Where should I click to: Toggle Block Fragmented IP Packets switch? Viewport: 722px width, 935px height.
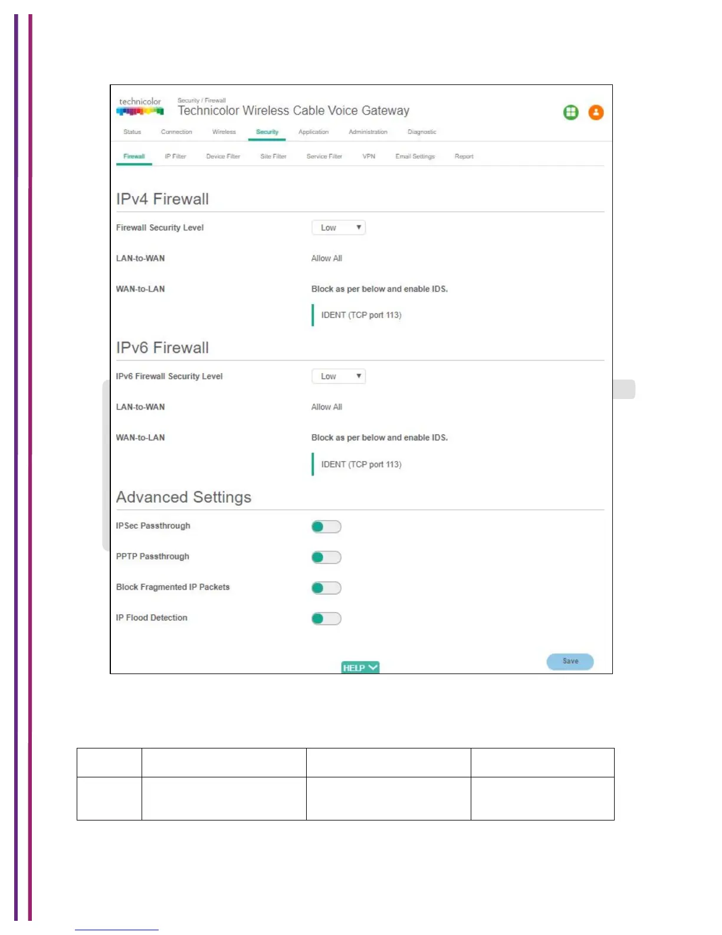click(x=326, y=588)
